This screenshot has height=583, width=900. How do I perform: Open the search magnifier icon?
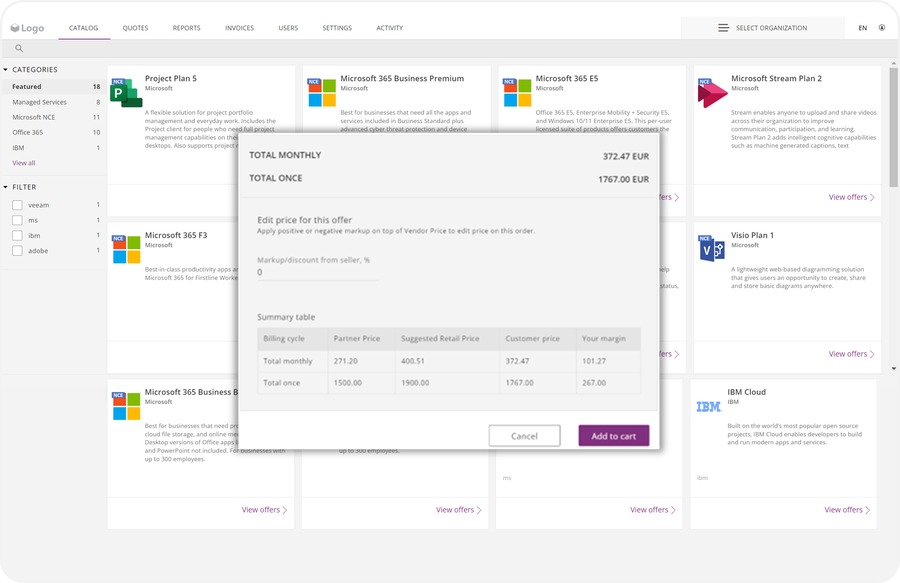tap(19, 48)
